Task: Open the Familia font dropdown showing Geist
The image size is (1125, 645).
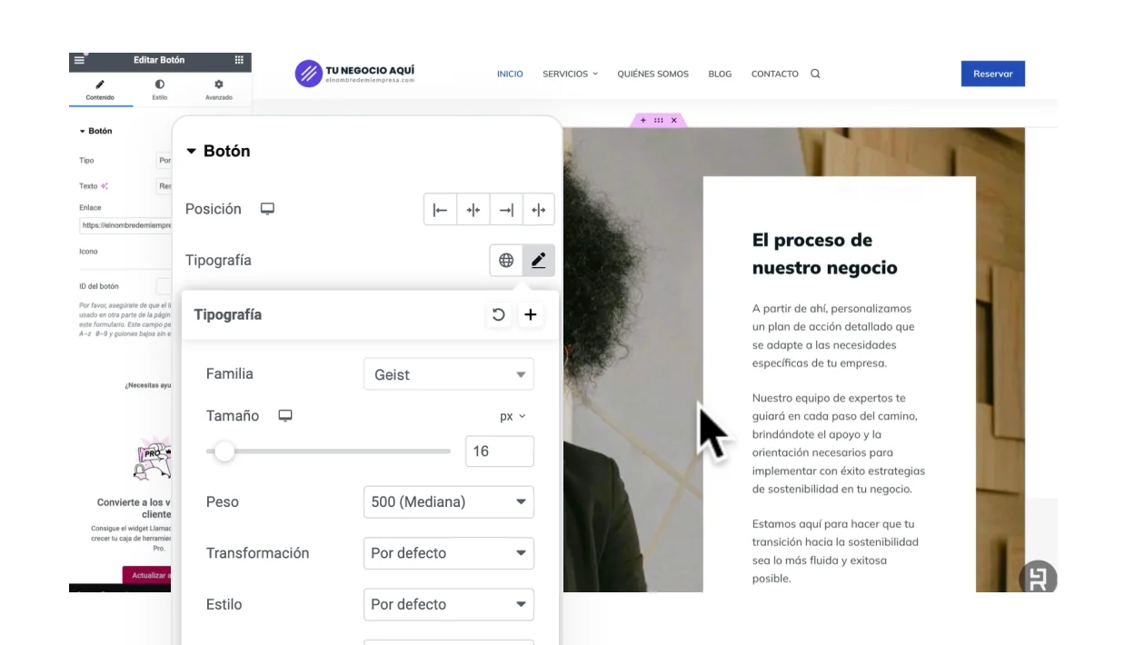Action: point(449,374)
